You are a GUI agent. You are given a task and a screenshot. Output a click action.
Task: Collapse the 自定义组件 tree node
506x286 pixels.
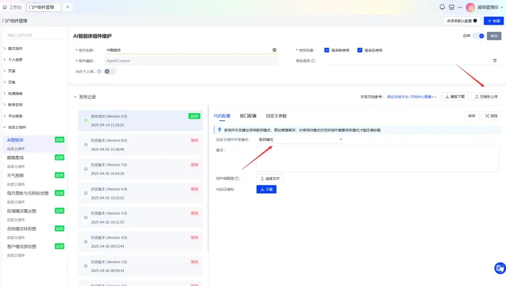click(5, 127)
